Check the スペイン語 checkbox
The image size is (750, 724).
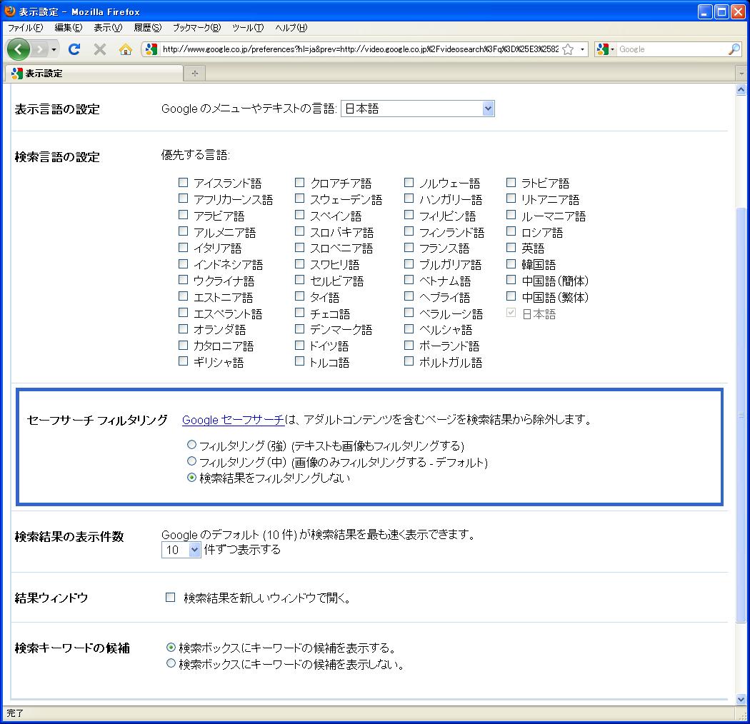[300, 215]
